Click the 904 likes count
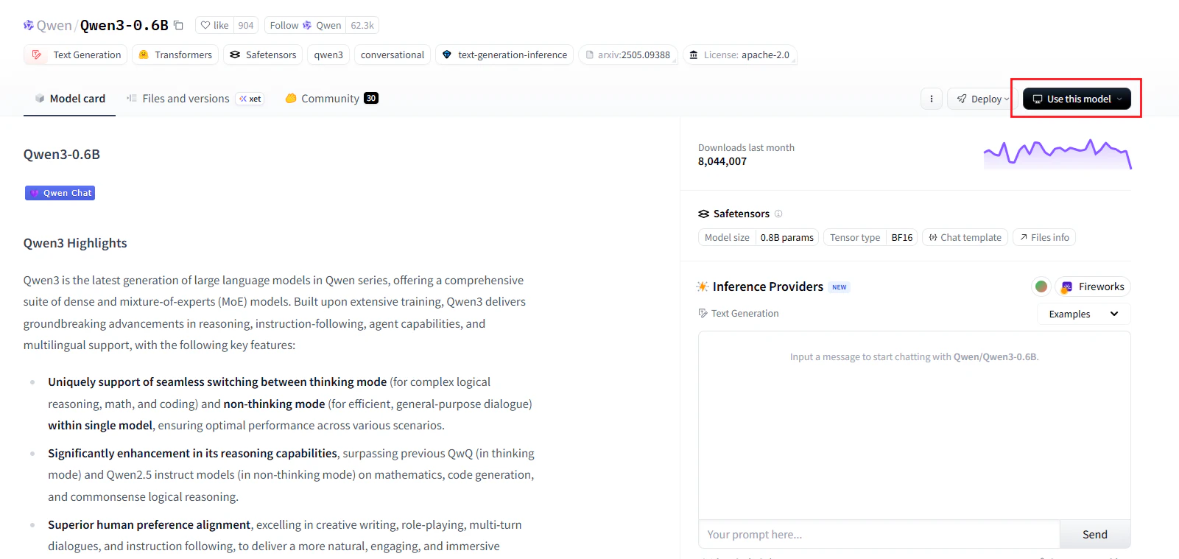The height and width of the screenshot is (559, 1179). point(246,25)
